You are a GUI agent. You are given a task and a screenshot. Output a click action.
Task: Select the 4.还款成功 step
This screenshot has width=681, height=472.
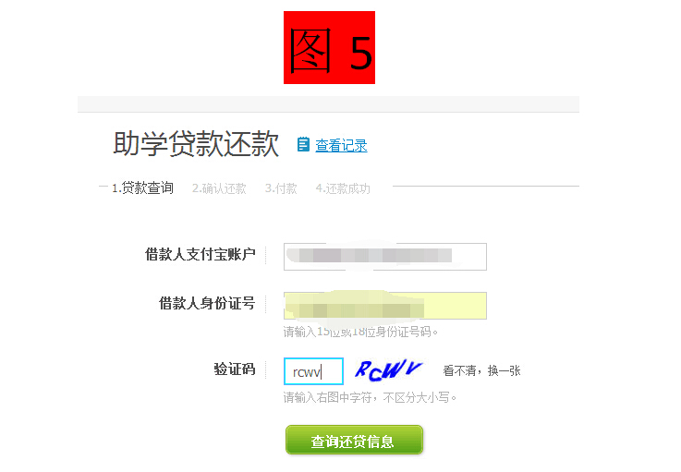tap(343, 188)
